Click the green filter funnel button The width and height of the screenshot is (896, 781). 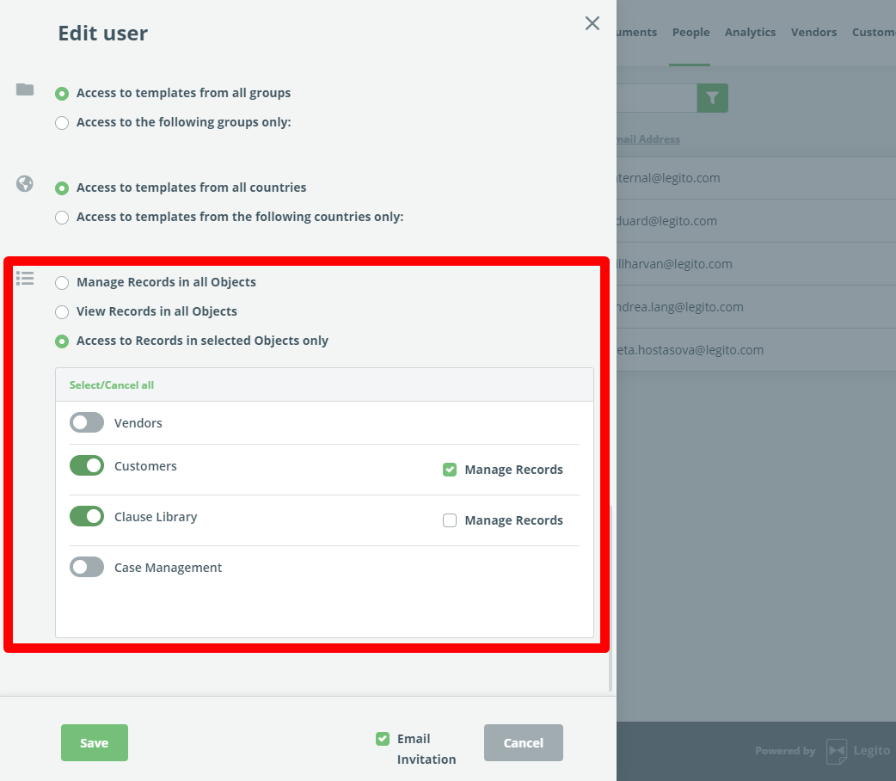tap(712, 98)
